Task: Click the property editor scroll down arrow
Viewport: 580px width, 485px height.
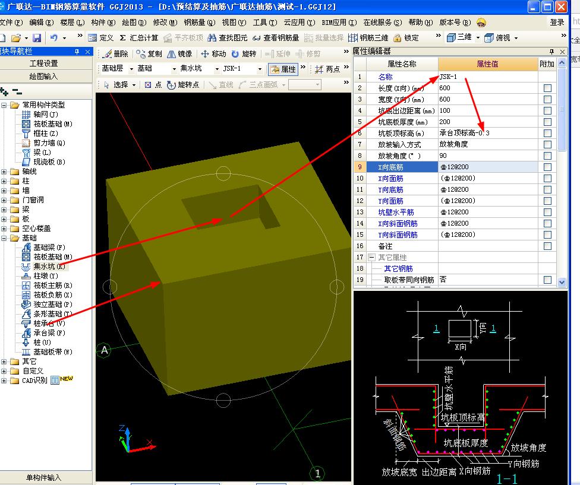Action: click(x=562, y=282)
